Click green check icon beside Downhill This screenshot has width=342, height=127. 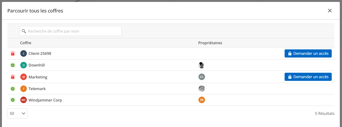click(12, 65)
